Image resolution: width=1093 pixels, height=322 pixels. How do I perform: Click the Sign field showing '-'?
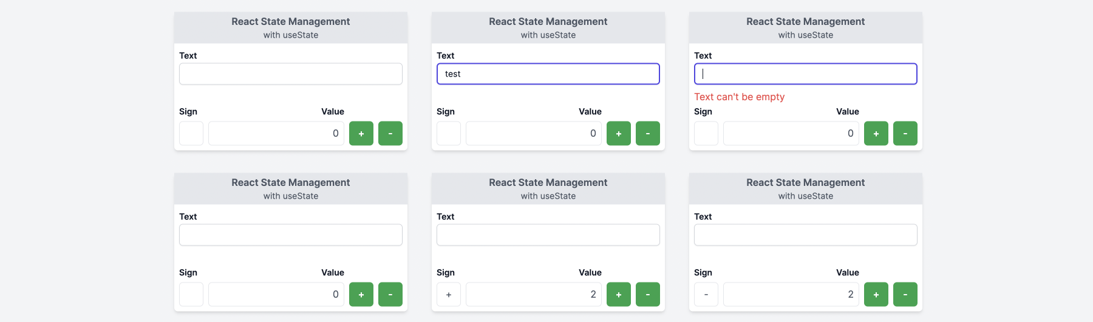706,294
